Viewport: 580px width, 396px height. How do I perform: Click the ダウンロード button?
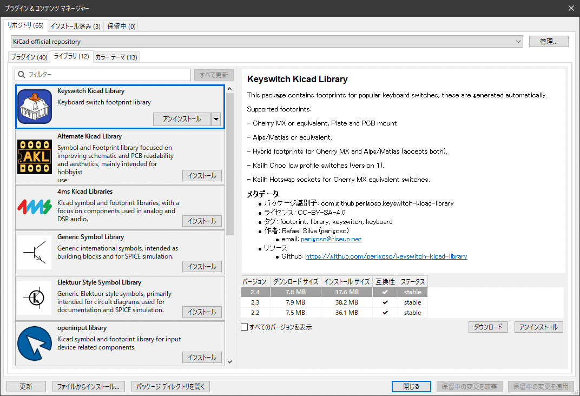tap(488, 327)
